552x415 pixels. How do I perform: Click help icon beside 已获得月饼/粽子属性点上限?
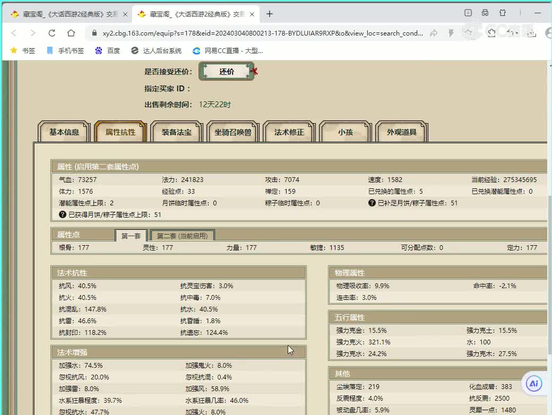tap(63, 214)
